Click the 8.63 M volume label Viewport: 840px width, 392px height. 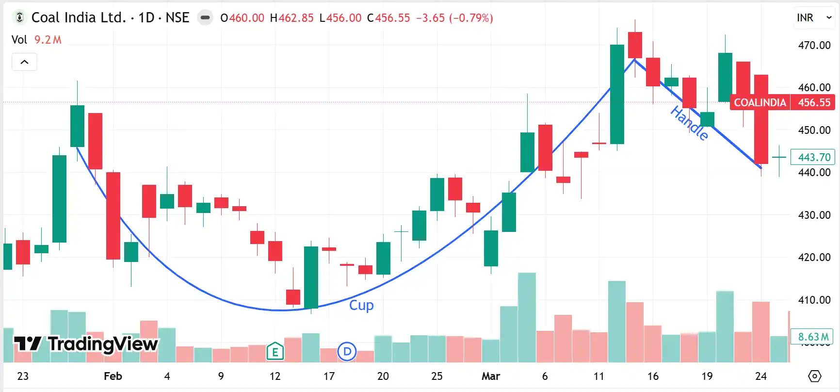[x=812, y=337]
